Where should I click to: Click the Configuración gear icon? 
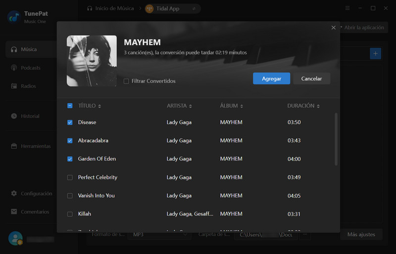click(x=14, y=193)
